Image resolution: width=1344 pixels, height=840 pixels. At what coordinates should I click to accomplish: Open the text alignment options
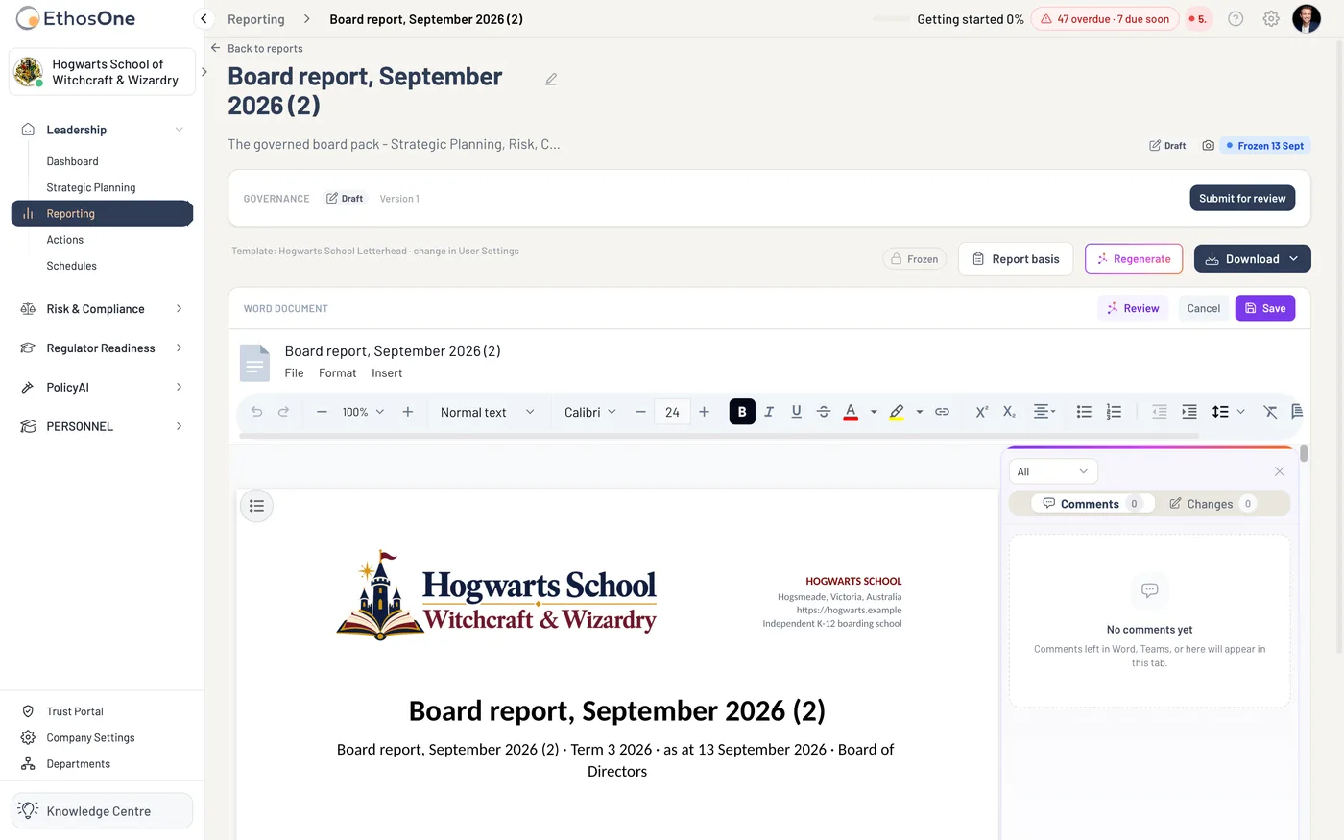pos(1044,412)
